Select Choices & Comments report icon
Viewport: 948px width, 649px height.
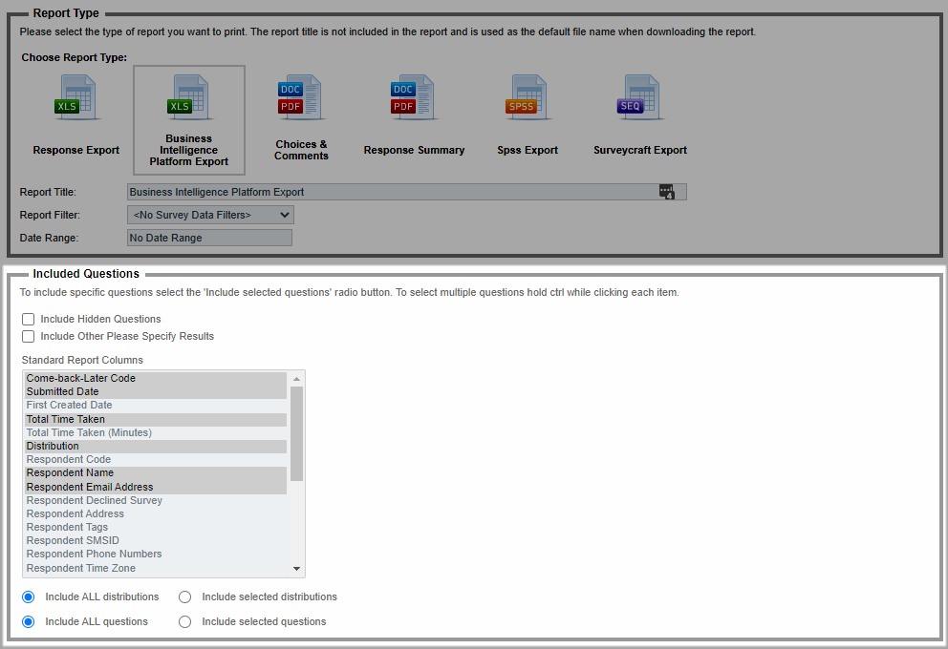click(x=301, y=98)
